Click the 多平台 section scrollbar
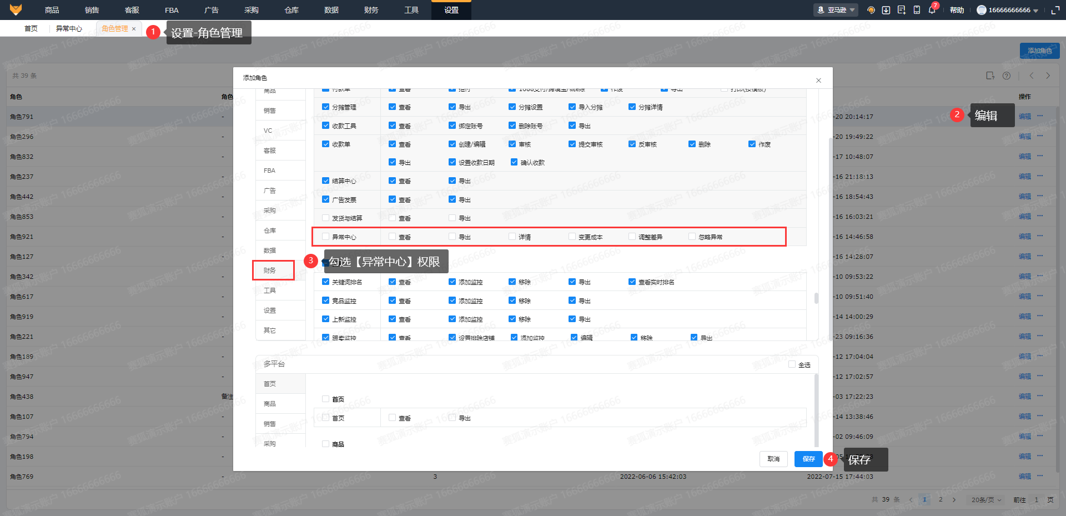This screenshot has height=516, width=1066. (816, 410)
